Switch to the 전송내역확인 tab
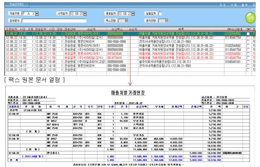The image size is (260, 167). [17, 4]
